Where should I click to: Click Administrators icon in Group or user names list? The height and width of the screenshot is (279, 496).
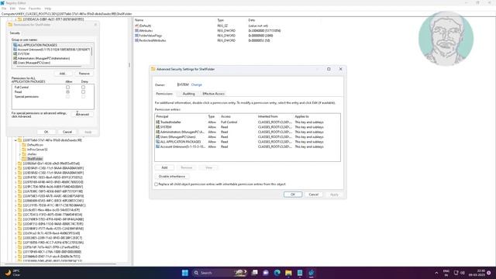15,58
